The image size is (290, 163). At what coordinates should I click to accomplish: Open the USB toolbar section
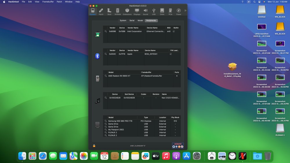(154, 12)
